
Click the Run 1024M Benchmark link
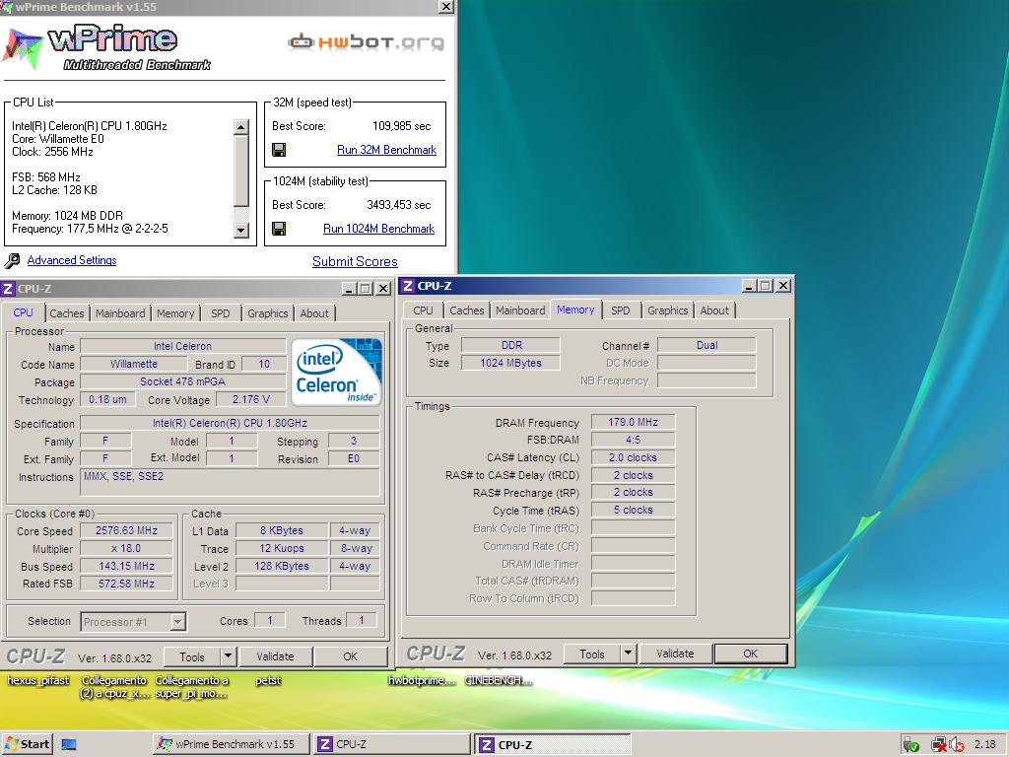pos(379,229)
